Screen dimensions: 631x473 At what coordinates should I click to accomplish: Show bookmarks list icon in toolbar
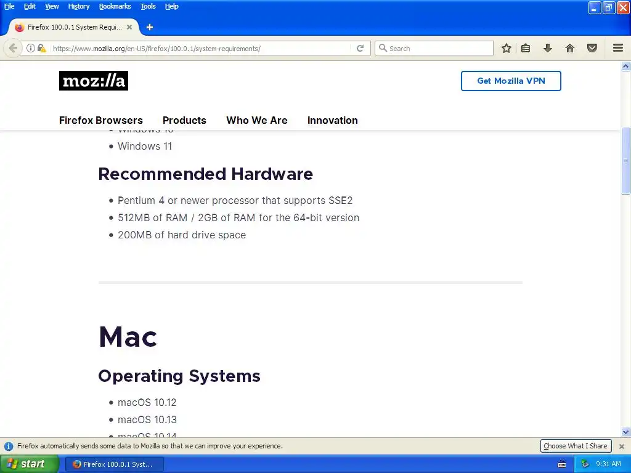pos(526,48)
